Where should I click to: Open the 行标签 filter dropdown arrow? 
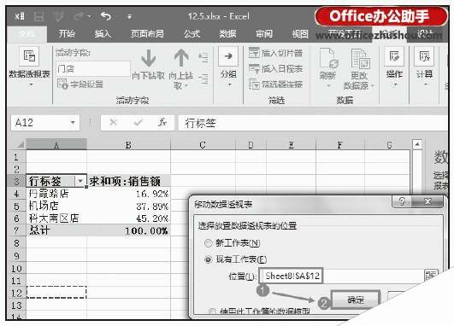(80, 181)
